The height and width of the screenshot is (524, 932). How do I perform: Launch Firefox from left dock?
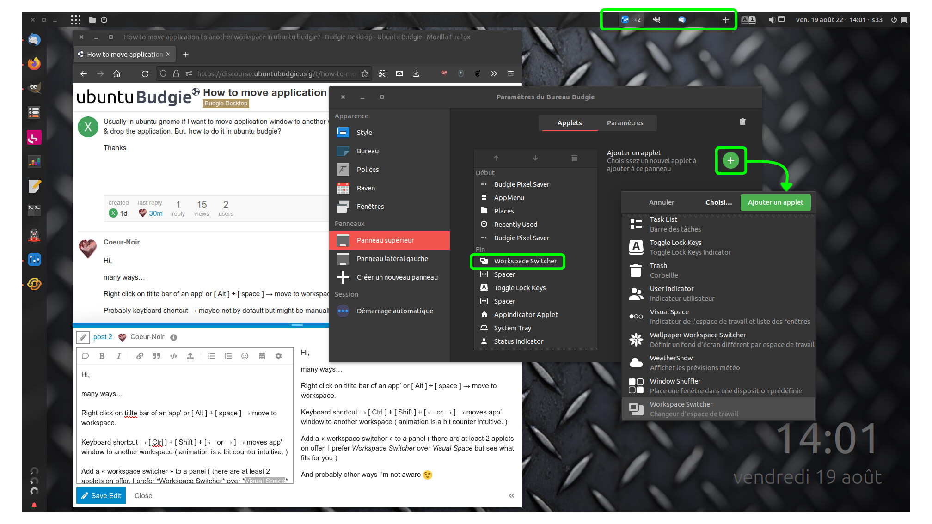[34, 63]
